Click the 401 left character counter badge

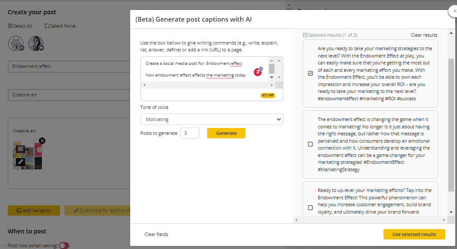[x=267, y=95]
